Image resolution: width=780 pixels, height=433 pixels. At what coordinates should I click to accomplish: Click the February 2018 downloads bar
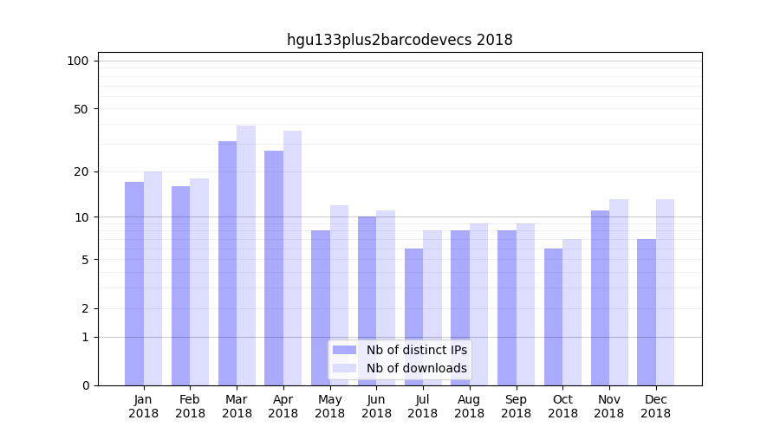tap(199, 281)
